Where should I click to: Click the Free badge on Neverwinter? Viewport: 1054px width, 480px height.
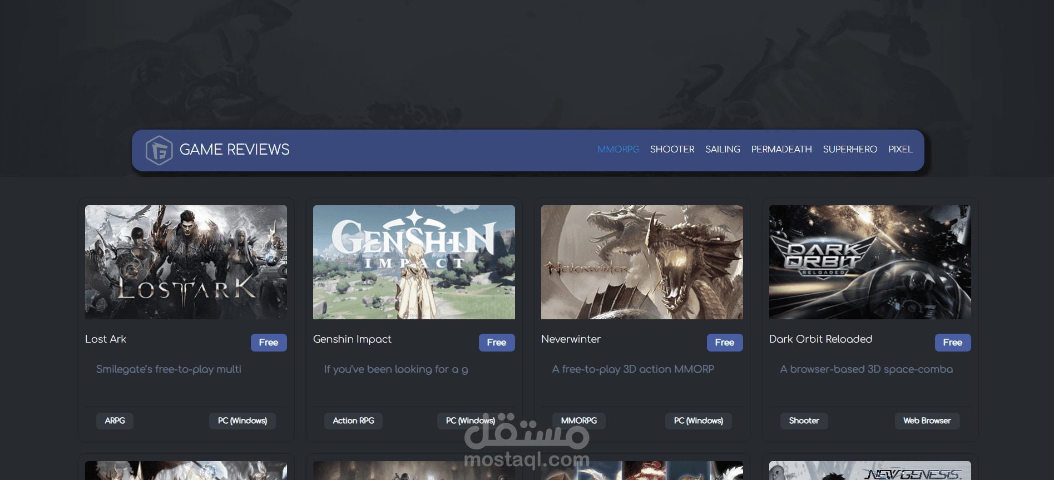click(725, 343)
